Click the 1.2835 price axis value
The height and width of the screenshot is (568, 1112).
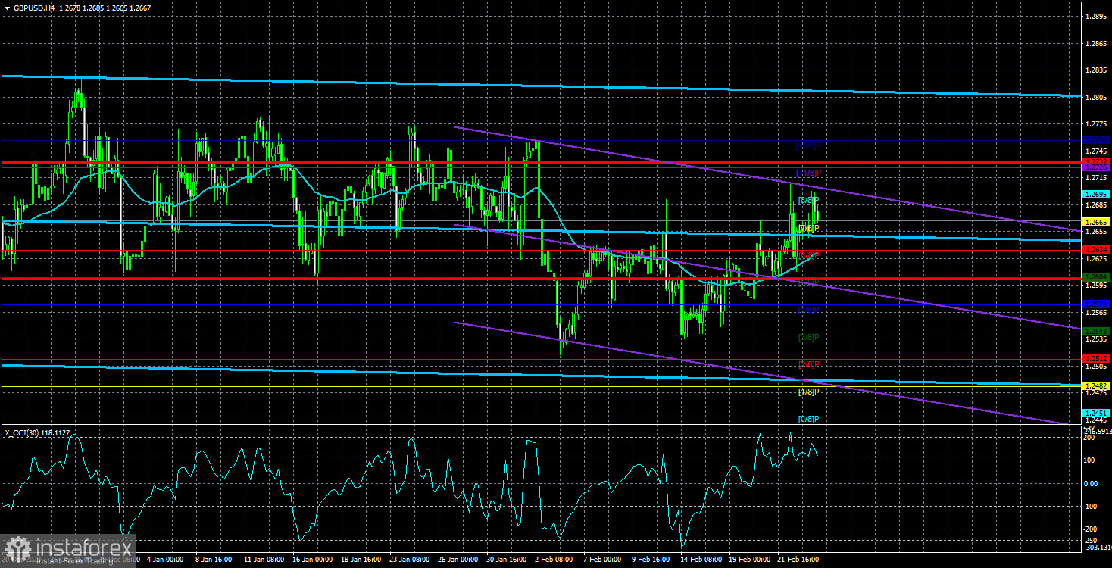(x=1096, y=70)
